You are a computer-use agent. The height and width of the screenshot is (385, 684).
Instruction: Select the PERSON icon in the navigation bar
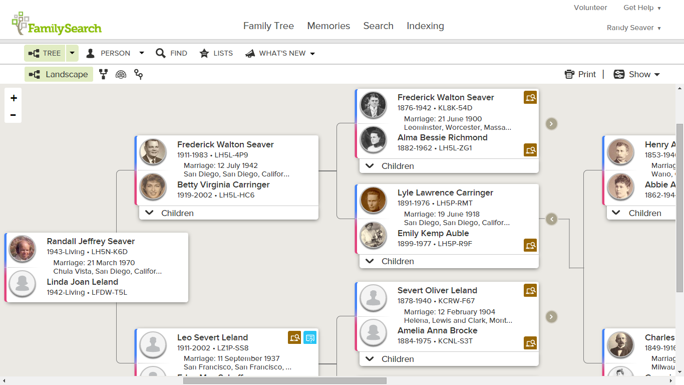coord(91,53)
